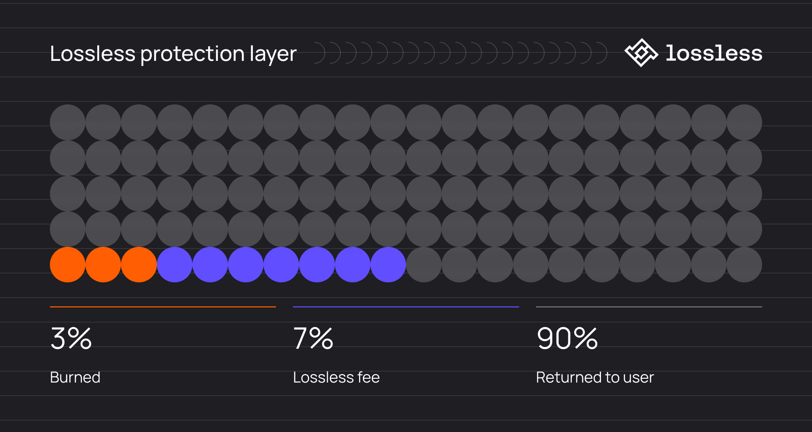This screenshot has width=812, height=432.
Task: Select the 90% figure
Action: pyautogui.click(x=567, y=339)
